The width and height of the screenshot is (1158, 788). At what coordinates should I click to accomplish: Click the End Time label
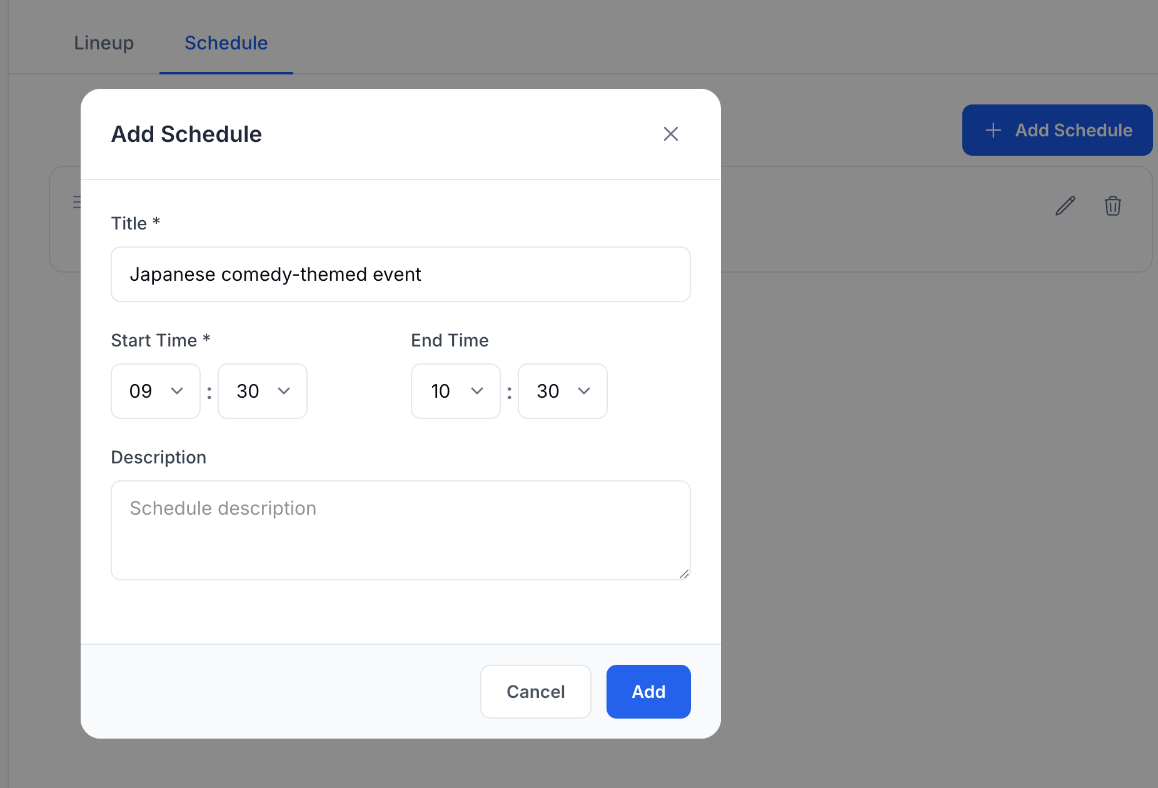point(450,340)
